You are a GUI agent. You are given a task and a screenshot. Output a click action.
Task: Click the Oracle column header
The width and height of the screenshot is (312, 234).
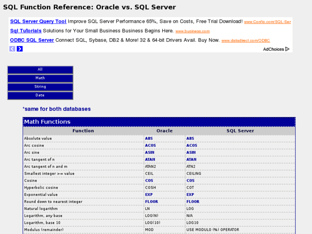[x=164, y=131]
